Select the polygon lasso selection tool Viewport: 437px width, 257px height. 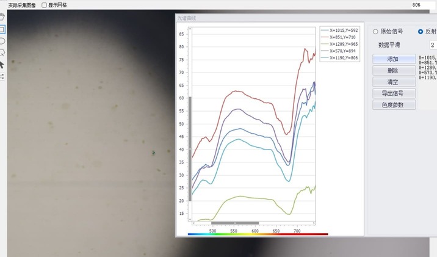pyautogui.click(x=2, y=52)
